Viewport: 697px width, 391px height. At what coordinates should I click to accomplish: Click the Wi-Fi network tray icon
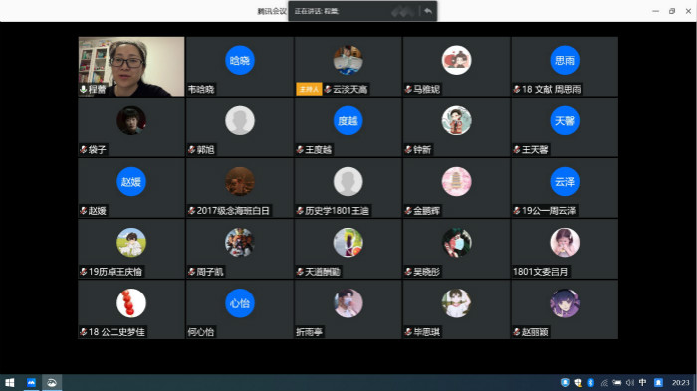tap(604, 383)
